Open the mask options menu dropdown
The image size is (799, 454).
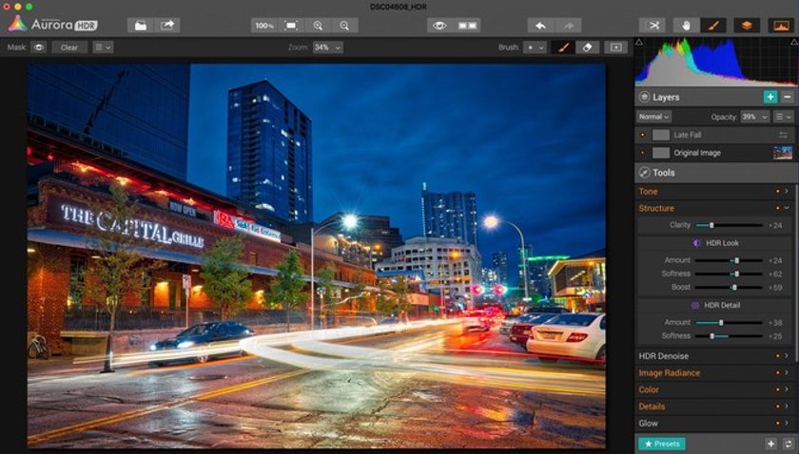103,47
